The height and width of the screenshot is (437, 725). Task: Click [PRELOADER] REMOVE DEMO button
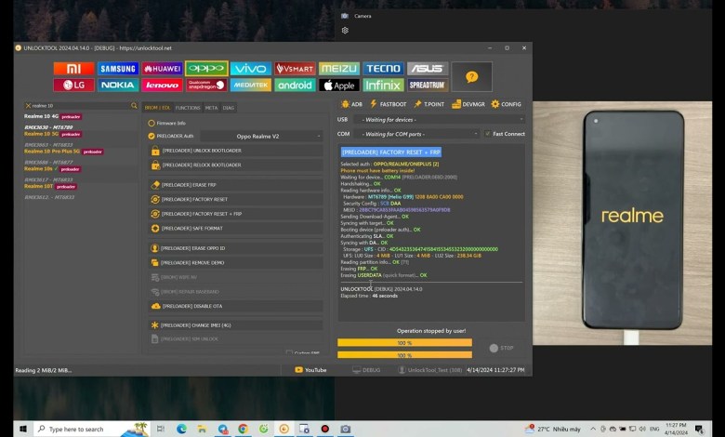pos(236,262)
